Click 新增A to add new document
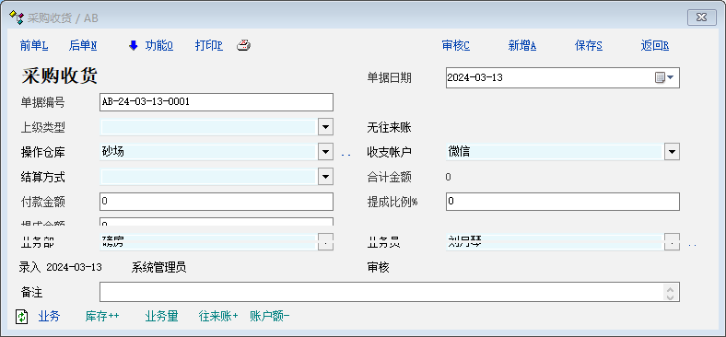The height and width of the screenshot is (337, 726). pos(522,45)
